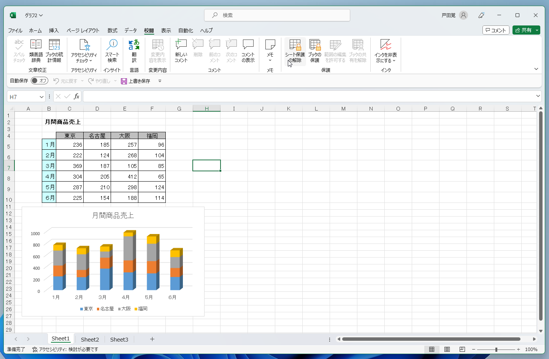Add a new sheet with plus button
This screenshot has width=549, height=359.
152,339
